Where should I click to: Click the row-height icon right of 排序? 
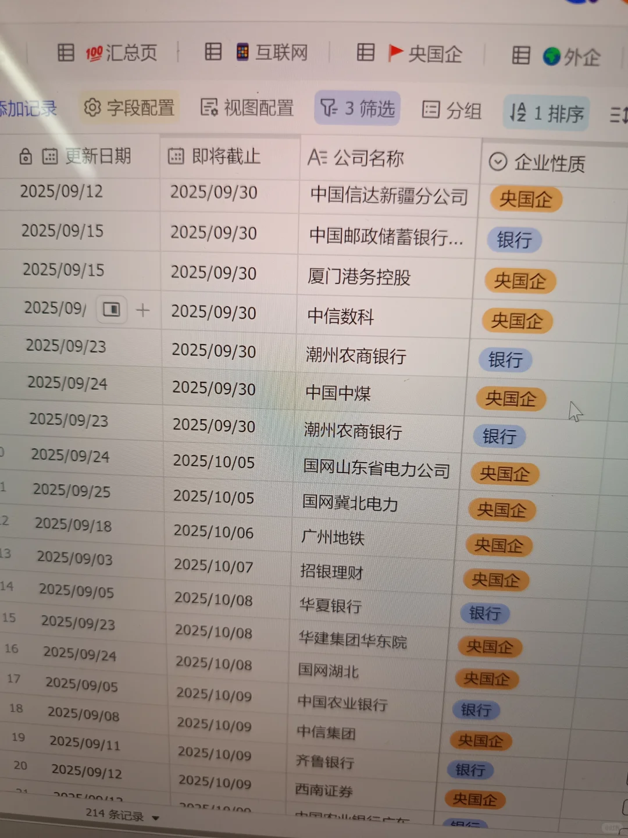pos(618,115)
